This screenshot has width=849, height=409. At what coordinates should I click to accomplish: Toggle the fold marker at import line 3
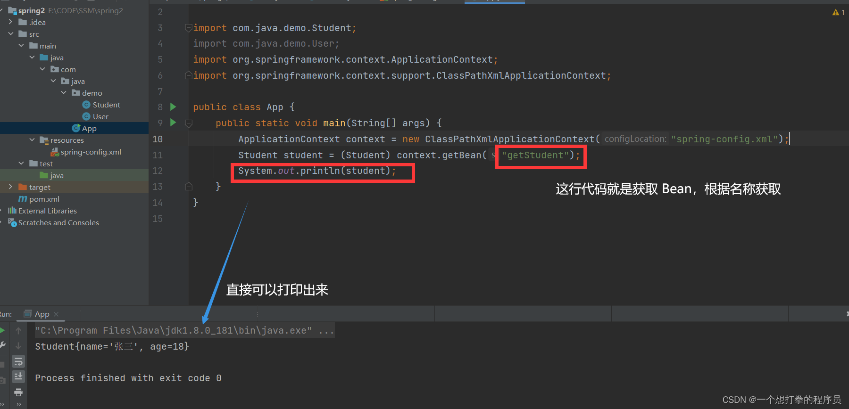tap(189, 28)
